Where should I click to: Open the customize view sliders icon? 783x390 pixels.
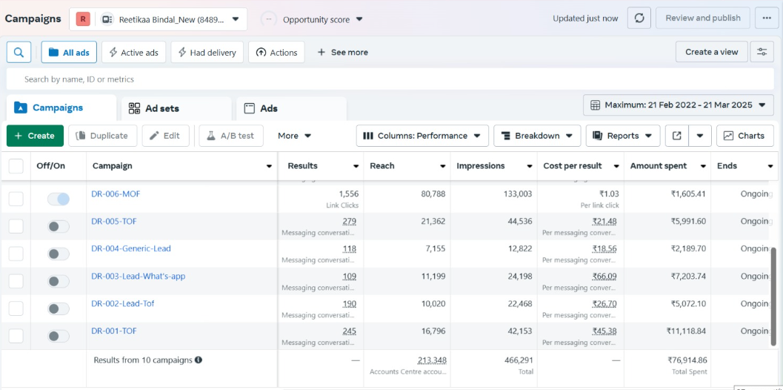762,52
